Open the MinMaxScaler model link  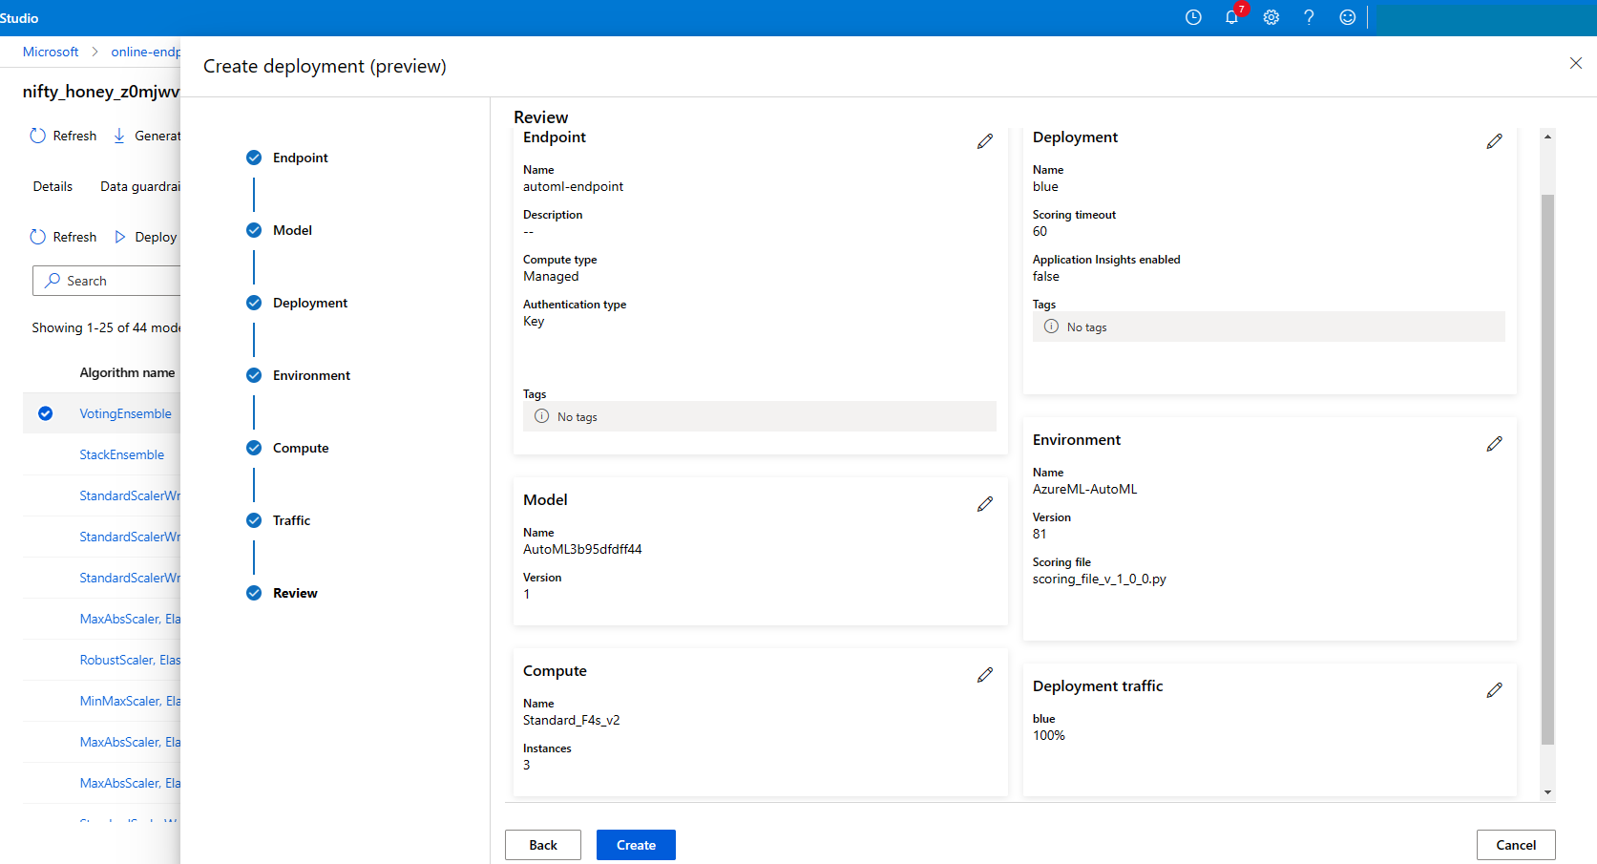click(130, 701)
